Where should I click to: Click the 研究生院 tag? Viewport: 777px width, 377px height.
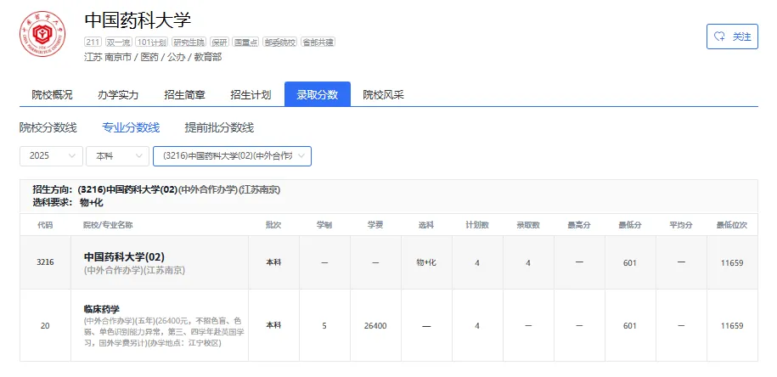[x=189, y=42]
